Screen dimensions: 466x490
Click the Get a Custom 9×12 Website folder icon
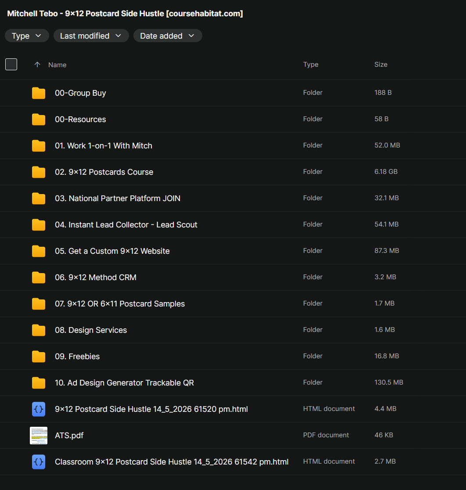tap(39, 251)
